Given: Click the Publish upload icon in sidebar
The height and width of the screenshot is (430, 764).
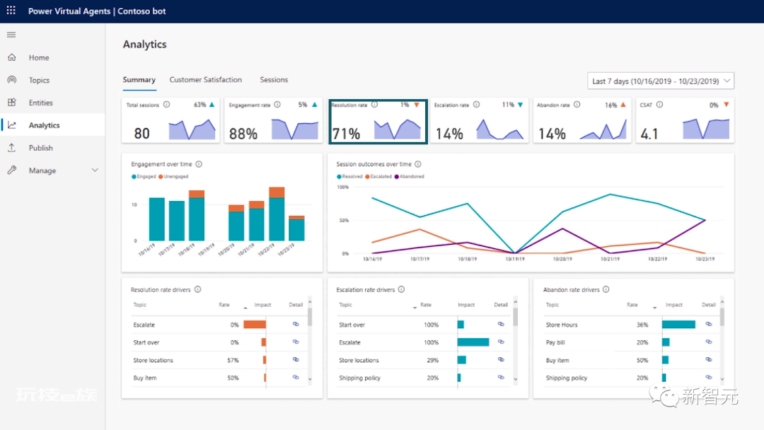Looking at the screenshot, I should [12, 148].
